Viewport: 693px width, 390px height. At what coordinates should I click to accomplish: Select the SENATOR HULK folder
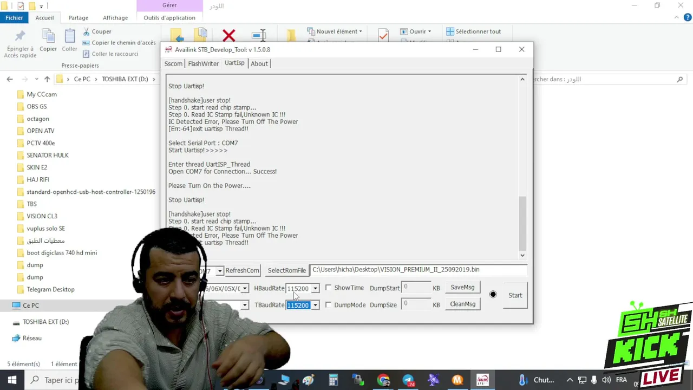tap(48, 155)
